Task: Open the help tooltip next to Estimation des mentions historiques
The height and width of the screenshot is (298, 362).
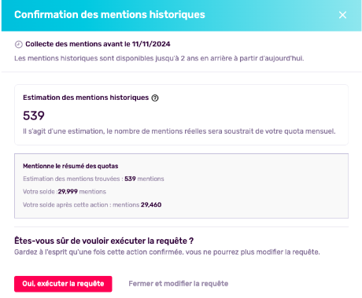Action: pyautogui.click(x=155, y=97)
